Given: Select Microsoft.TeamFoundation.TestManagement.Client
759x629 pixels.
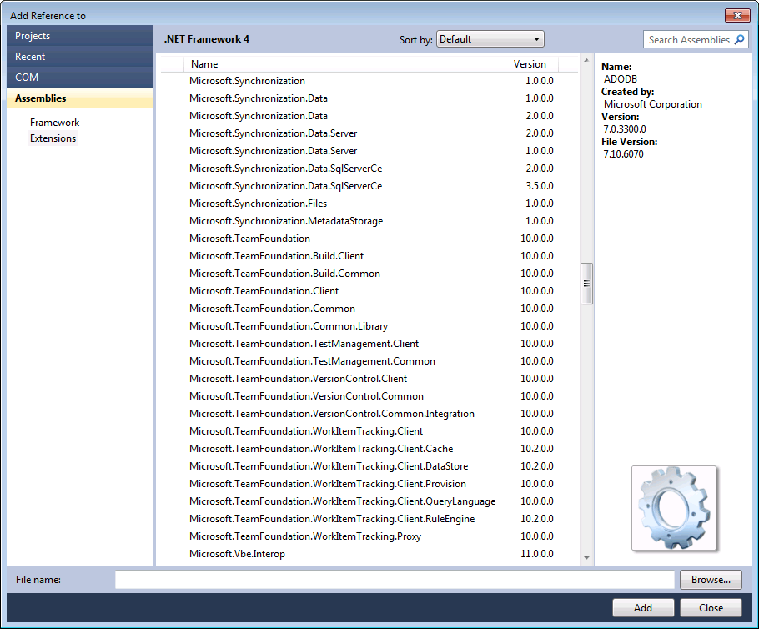Looking at the screenshot, I should pos(369,344).
